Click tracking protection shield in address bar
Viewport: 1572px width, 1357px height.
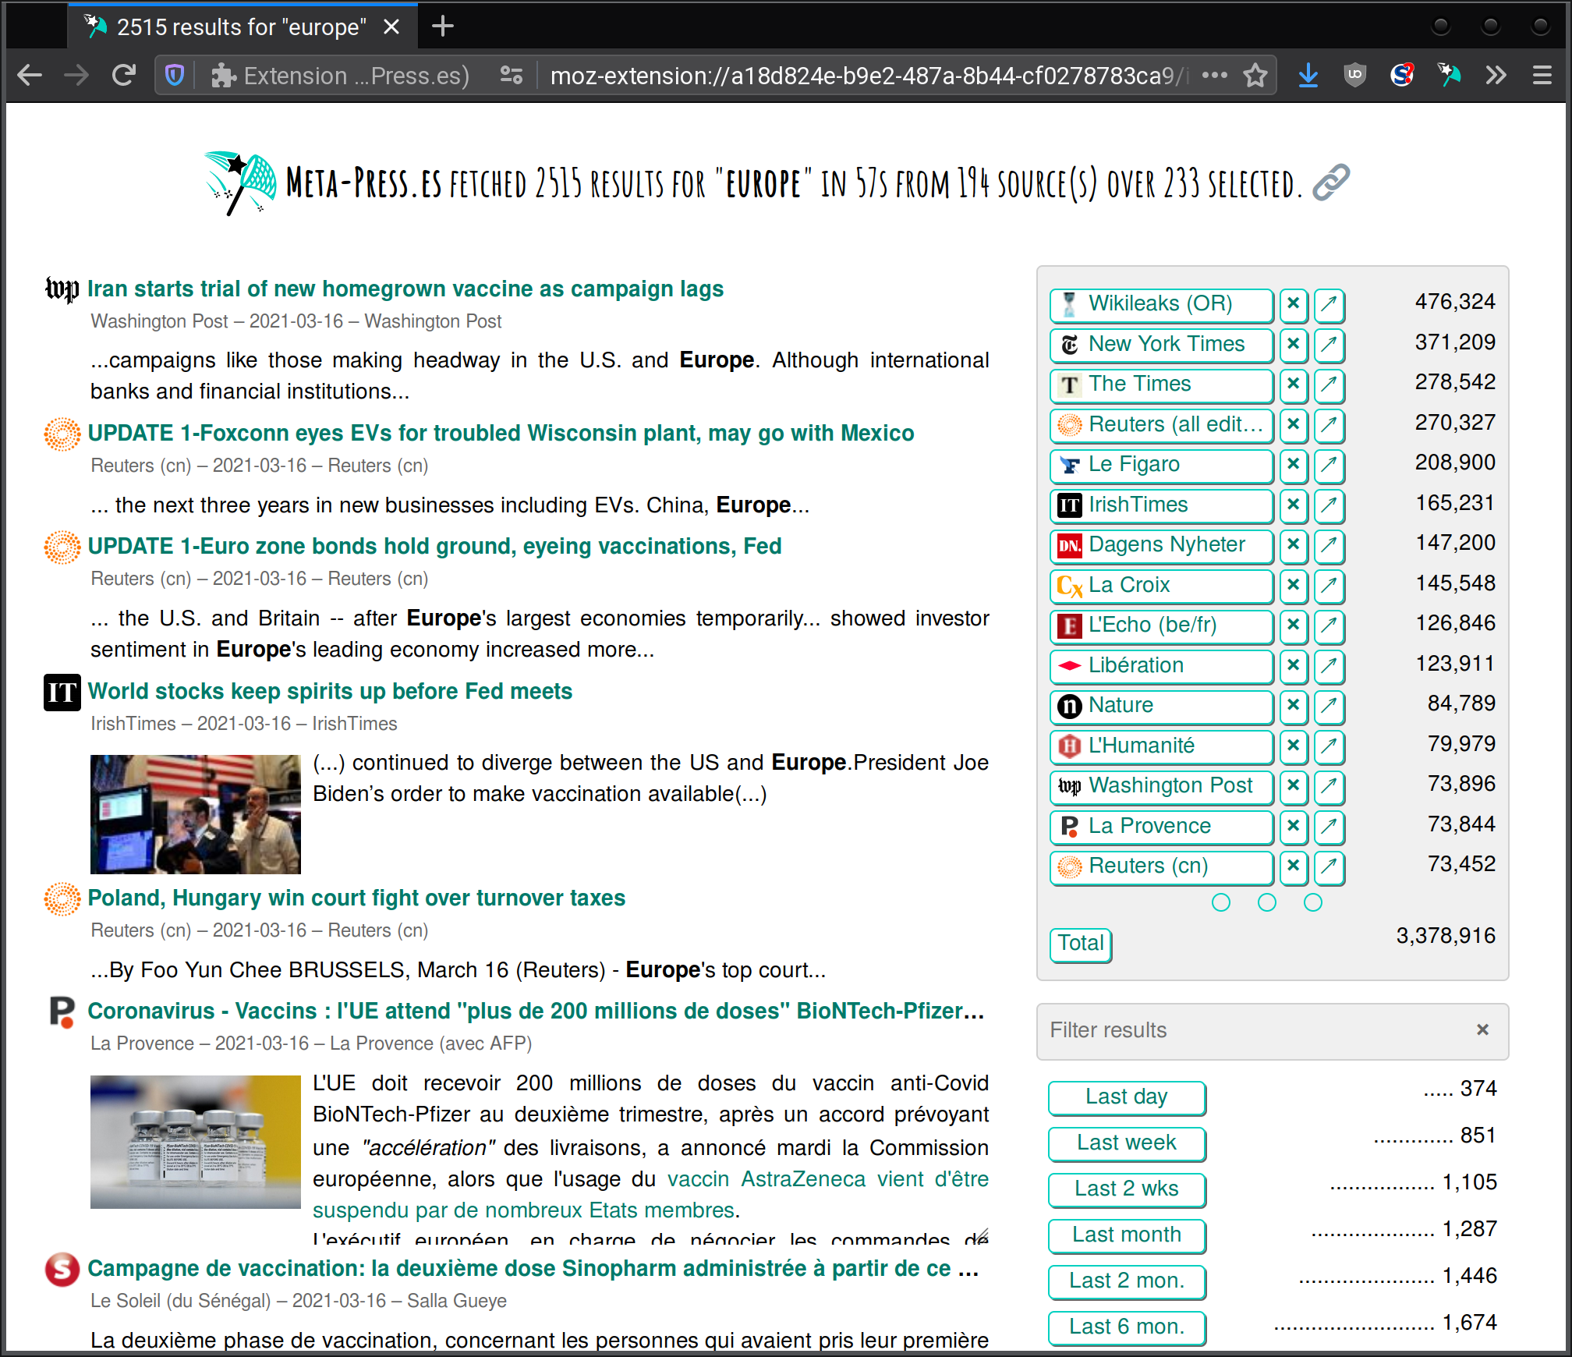(x=175, y=76)
